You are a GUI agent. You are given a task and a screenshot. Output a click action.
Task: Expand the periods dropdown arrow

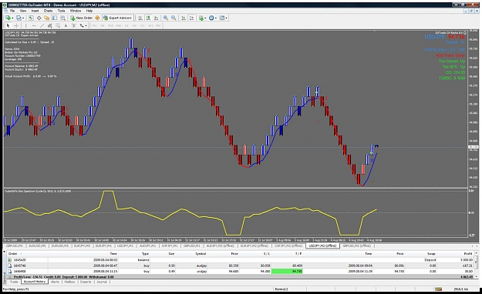(x=215, y=18)
